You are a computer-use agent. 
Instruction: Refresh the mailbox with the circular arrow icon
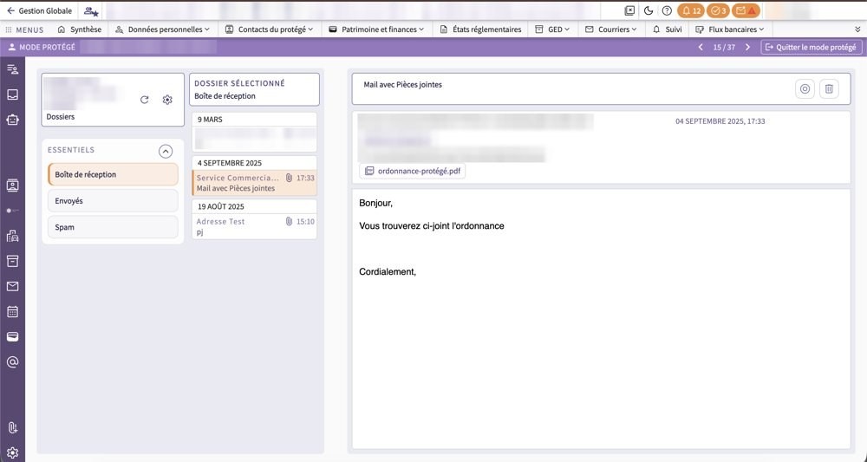click(x=144, y=100)
